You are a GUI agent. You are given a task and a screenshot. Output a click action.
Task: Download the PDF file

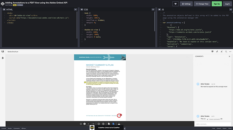[x=119, y=124]
